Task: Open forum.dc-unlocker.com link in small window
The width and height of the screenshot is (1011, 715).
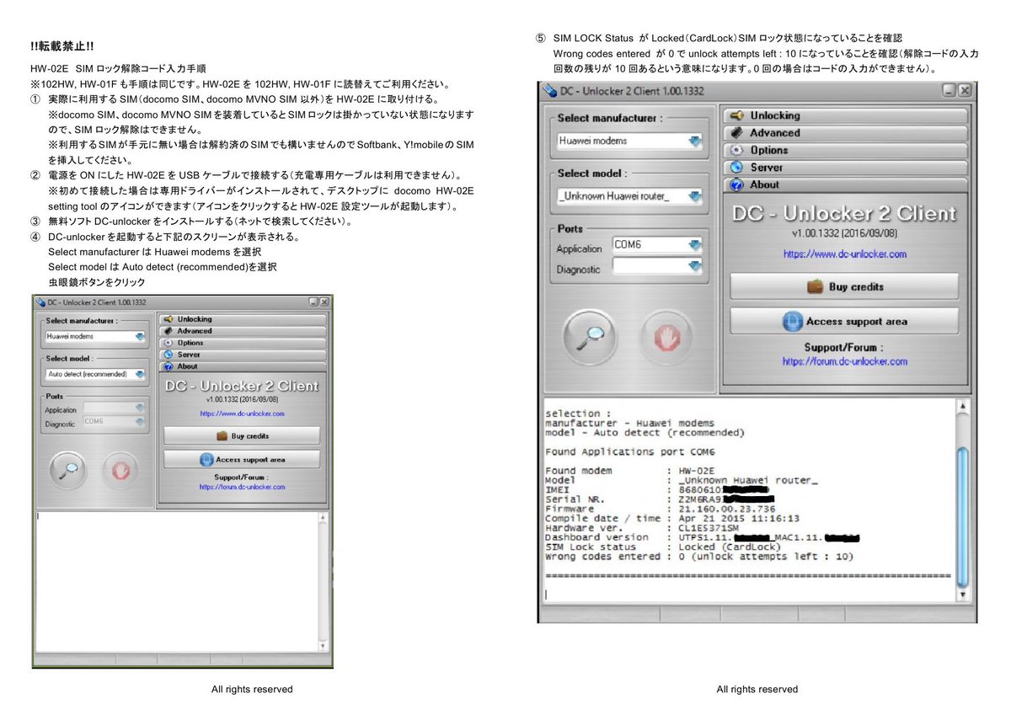Action: point(242,487)
